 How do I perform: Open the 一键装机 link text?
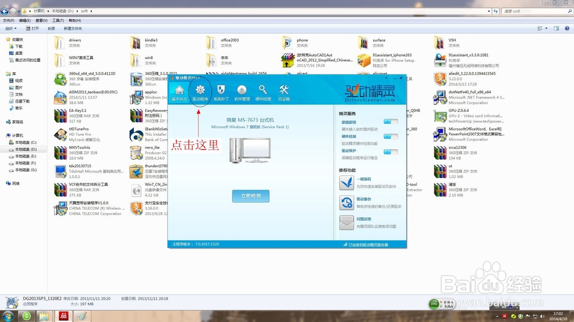point(363,179)
